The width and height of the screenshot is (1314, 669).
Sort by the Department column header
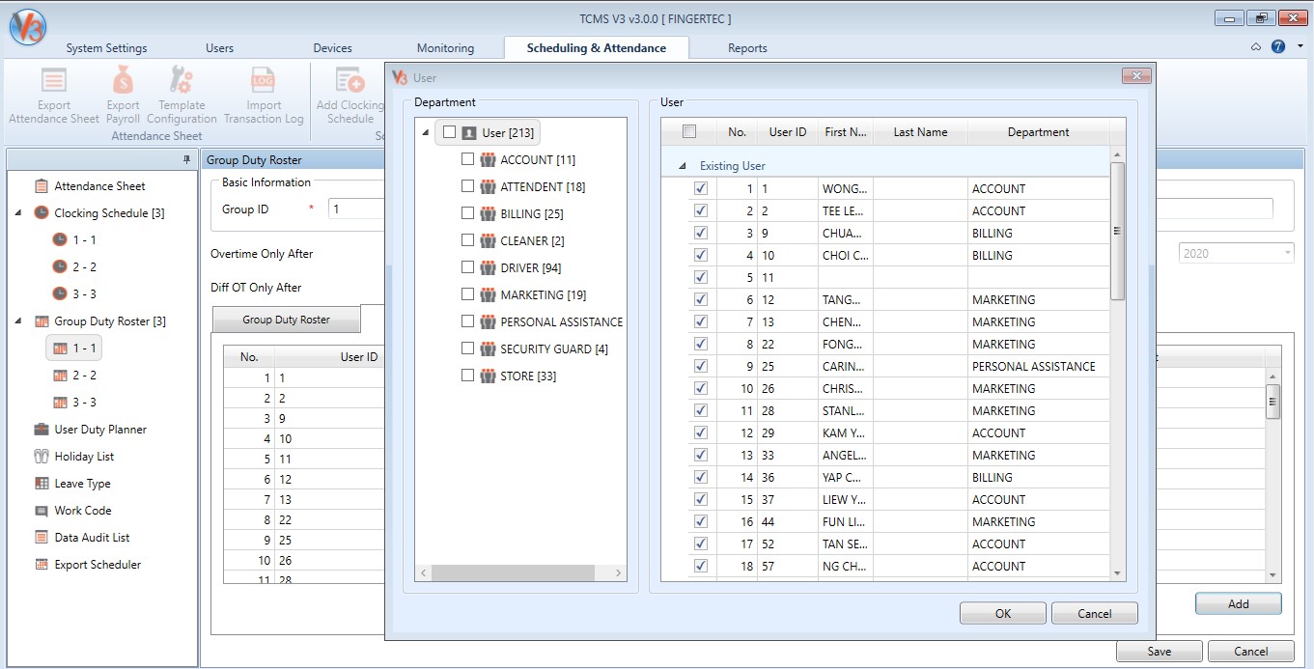[x=1038, y=132]
